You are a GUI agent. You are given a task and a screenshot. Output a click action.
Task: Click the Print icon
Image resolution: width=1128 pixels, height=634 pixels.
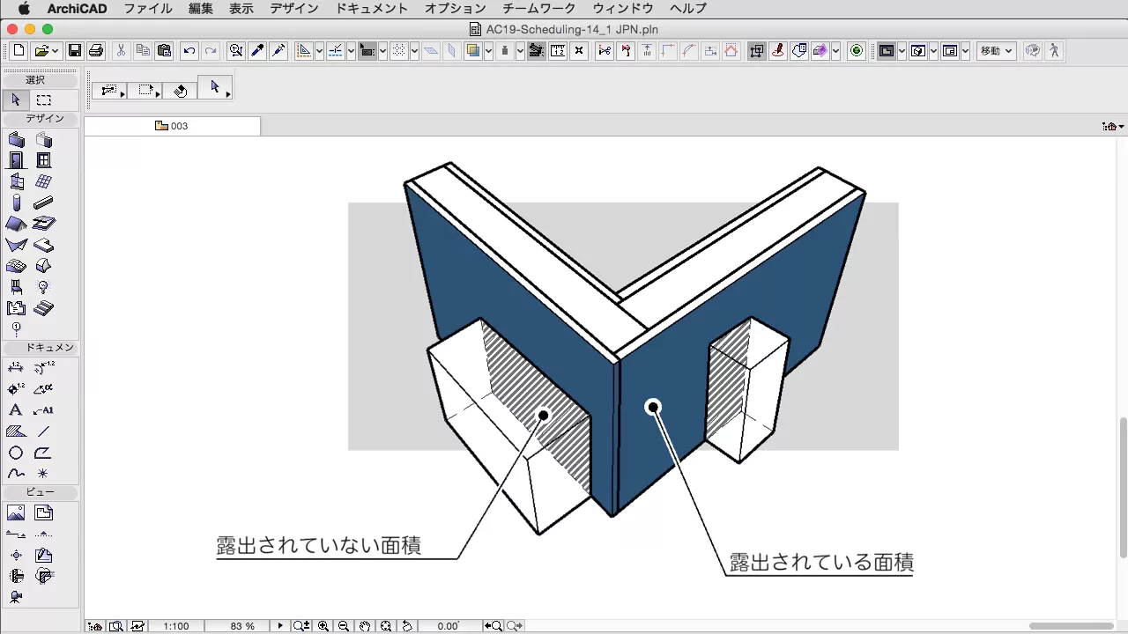click(x=96, y=51)
